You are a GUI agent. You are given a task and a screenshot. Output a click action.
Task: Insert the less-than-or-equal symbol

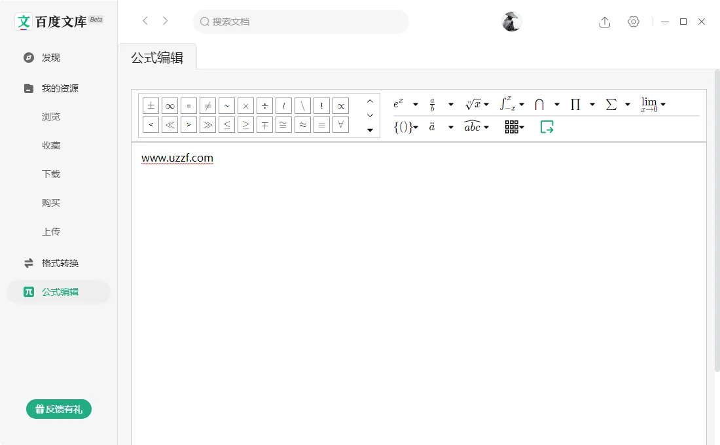(226, 124)
